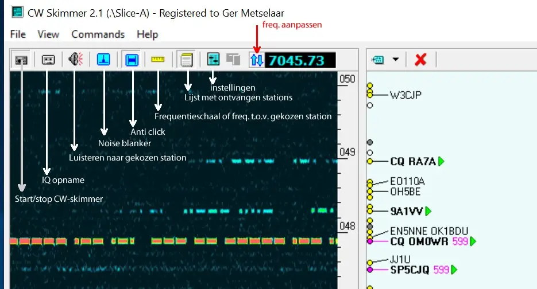The width and height of the screenshot is (537, 289).
Task: Click green arrow next to 9A1VV
Action: pos(428,212)
